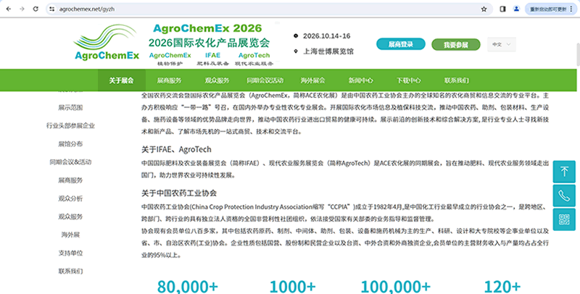Viewport: 580px width, 294px height.
Task: Open the Chrome profile avatar icon
Action: 516,9
